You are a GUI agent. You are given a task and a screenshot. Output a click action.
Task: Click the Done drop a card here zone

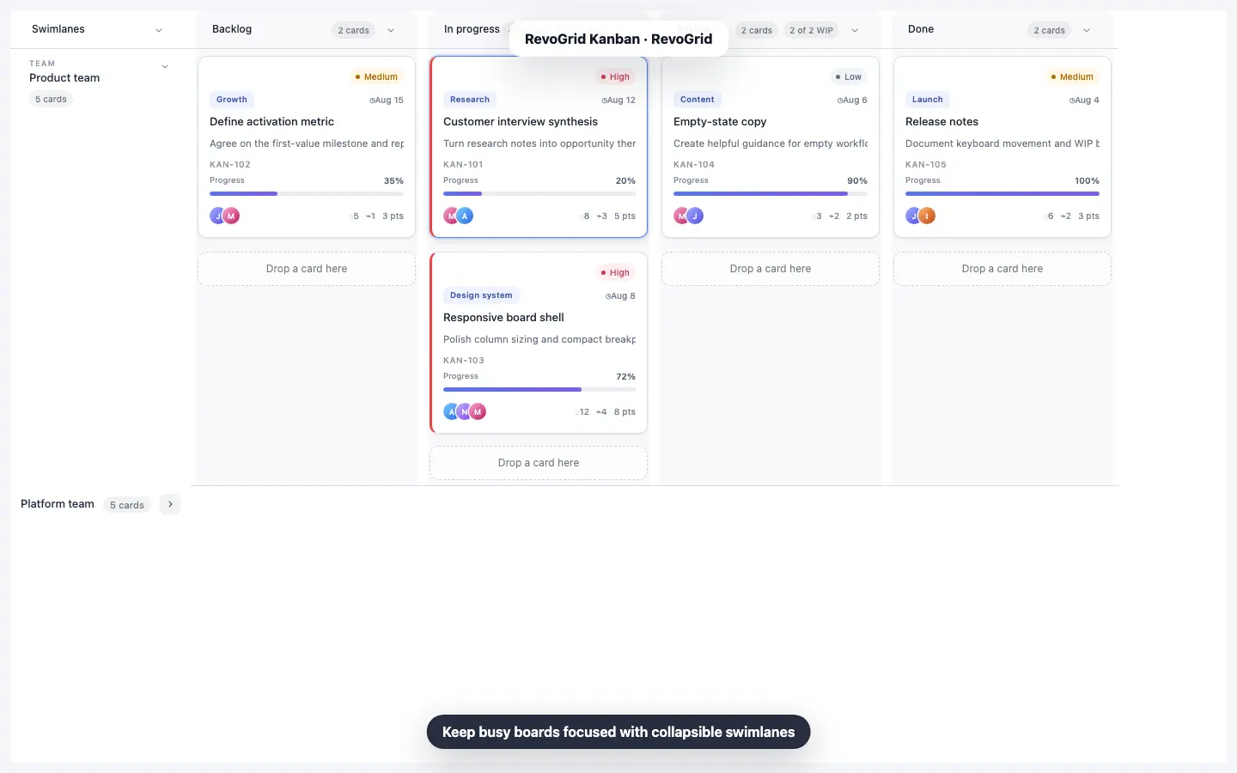coord(1002,269)
